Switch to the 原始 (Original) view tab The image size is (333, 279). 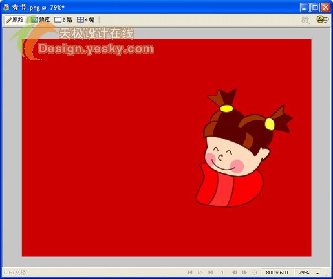tap(15, 20)
